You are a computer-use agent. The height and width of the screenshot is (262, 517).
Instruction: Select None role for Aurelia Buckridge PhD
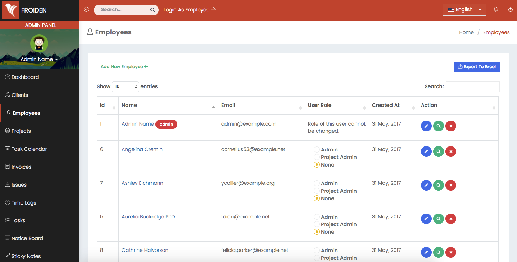[317, 232]
